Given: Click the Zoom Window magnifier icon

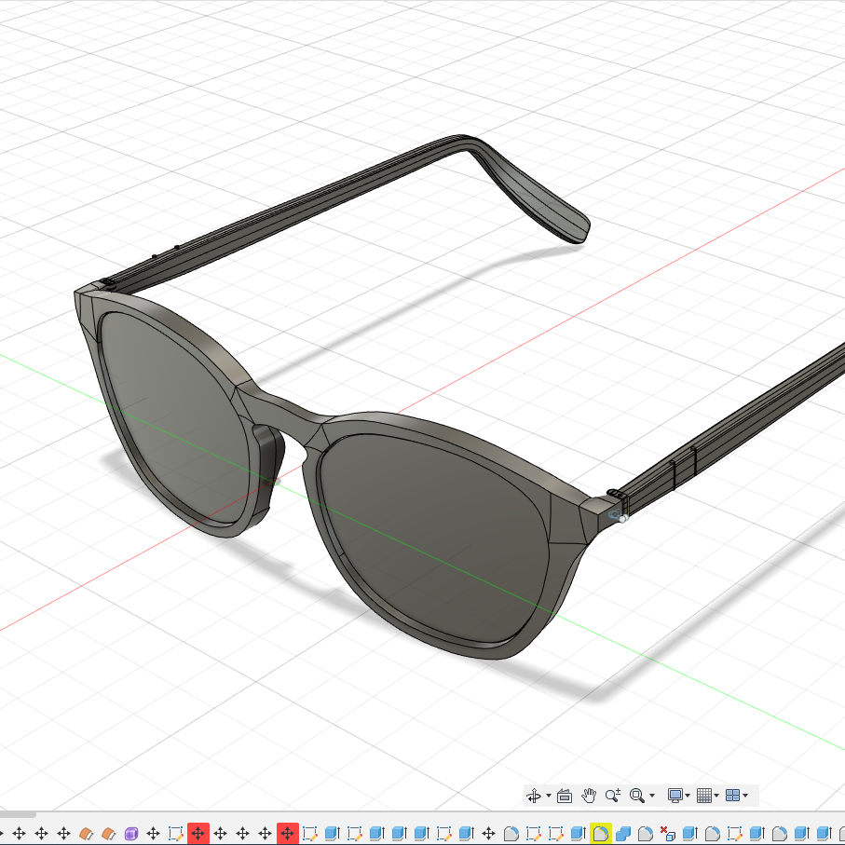Looking at the screenshot, I should click(x=637, y=796).
